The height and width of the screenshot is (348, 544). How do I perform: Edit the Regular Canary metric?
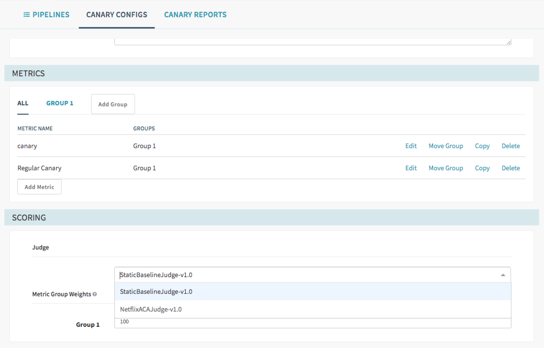[x=411, y=168]
